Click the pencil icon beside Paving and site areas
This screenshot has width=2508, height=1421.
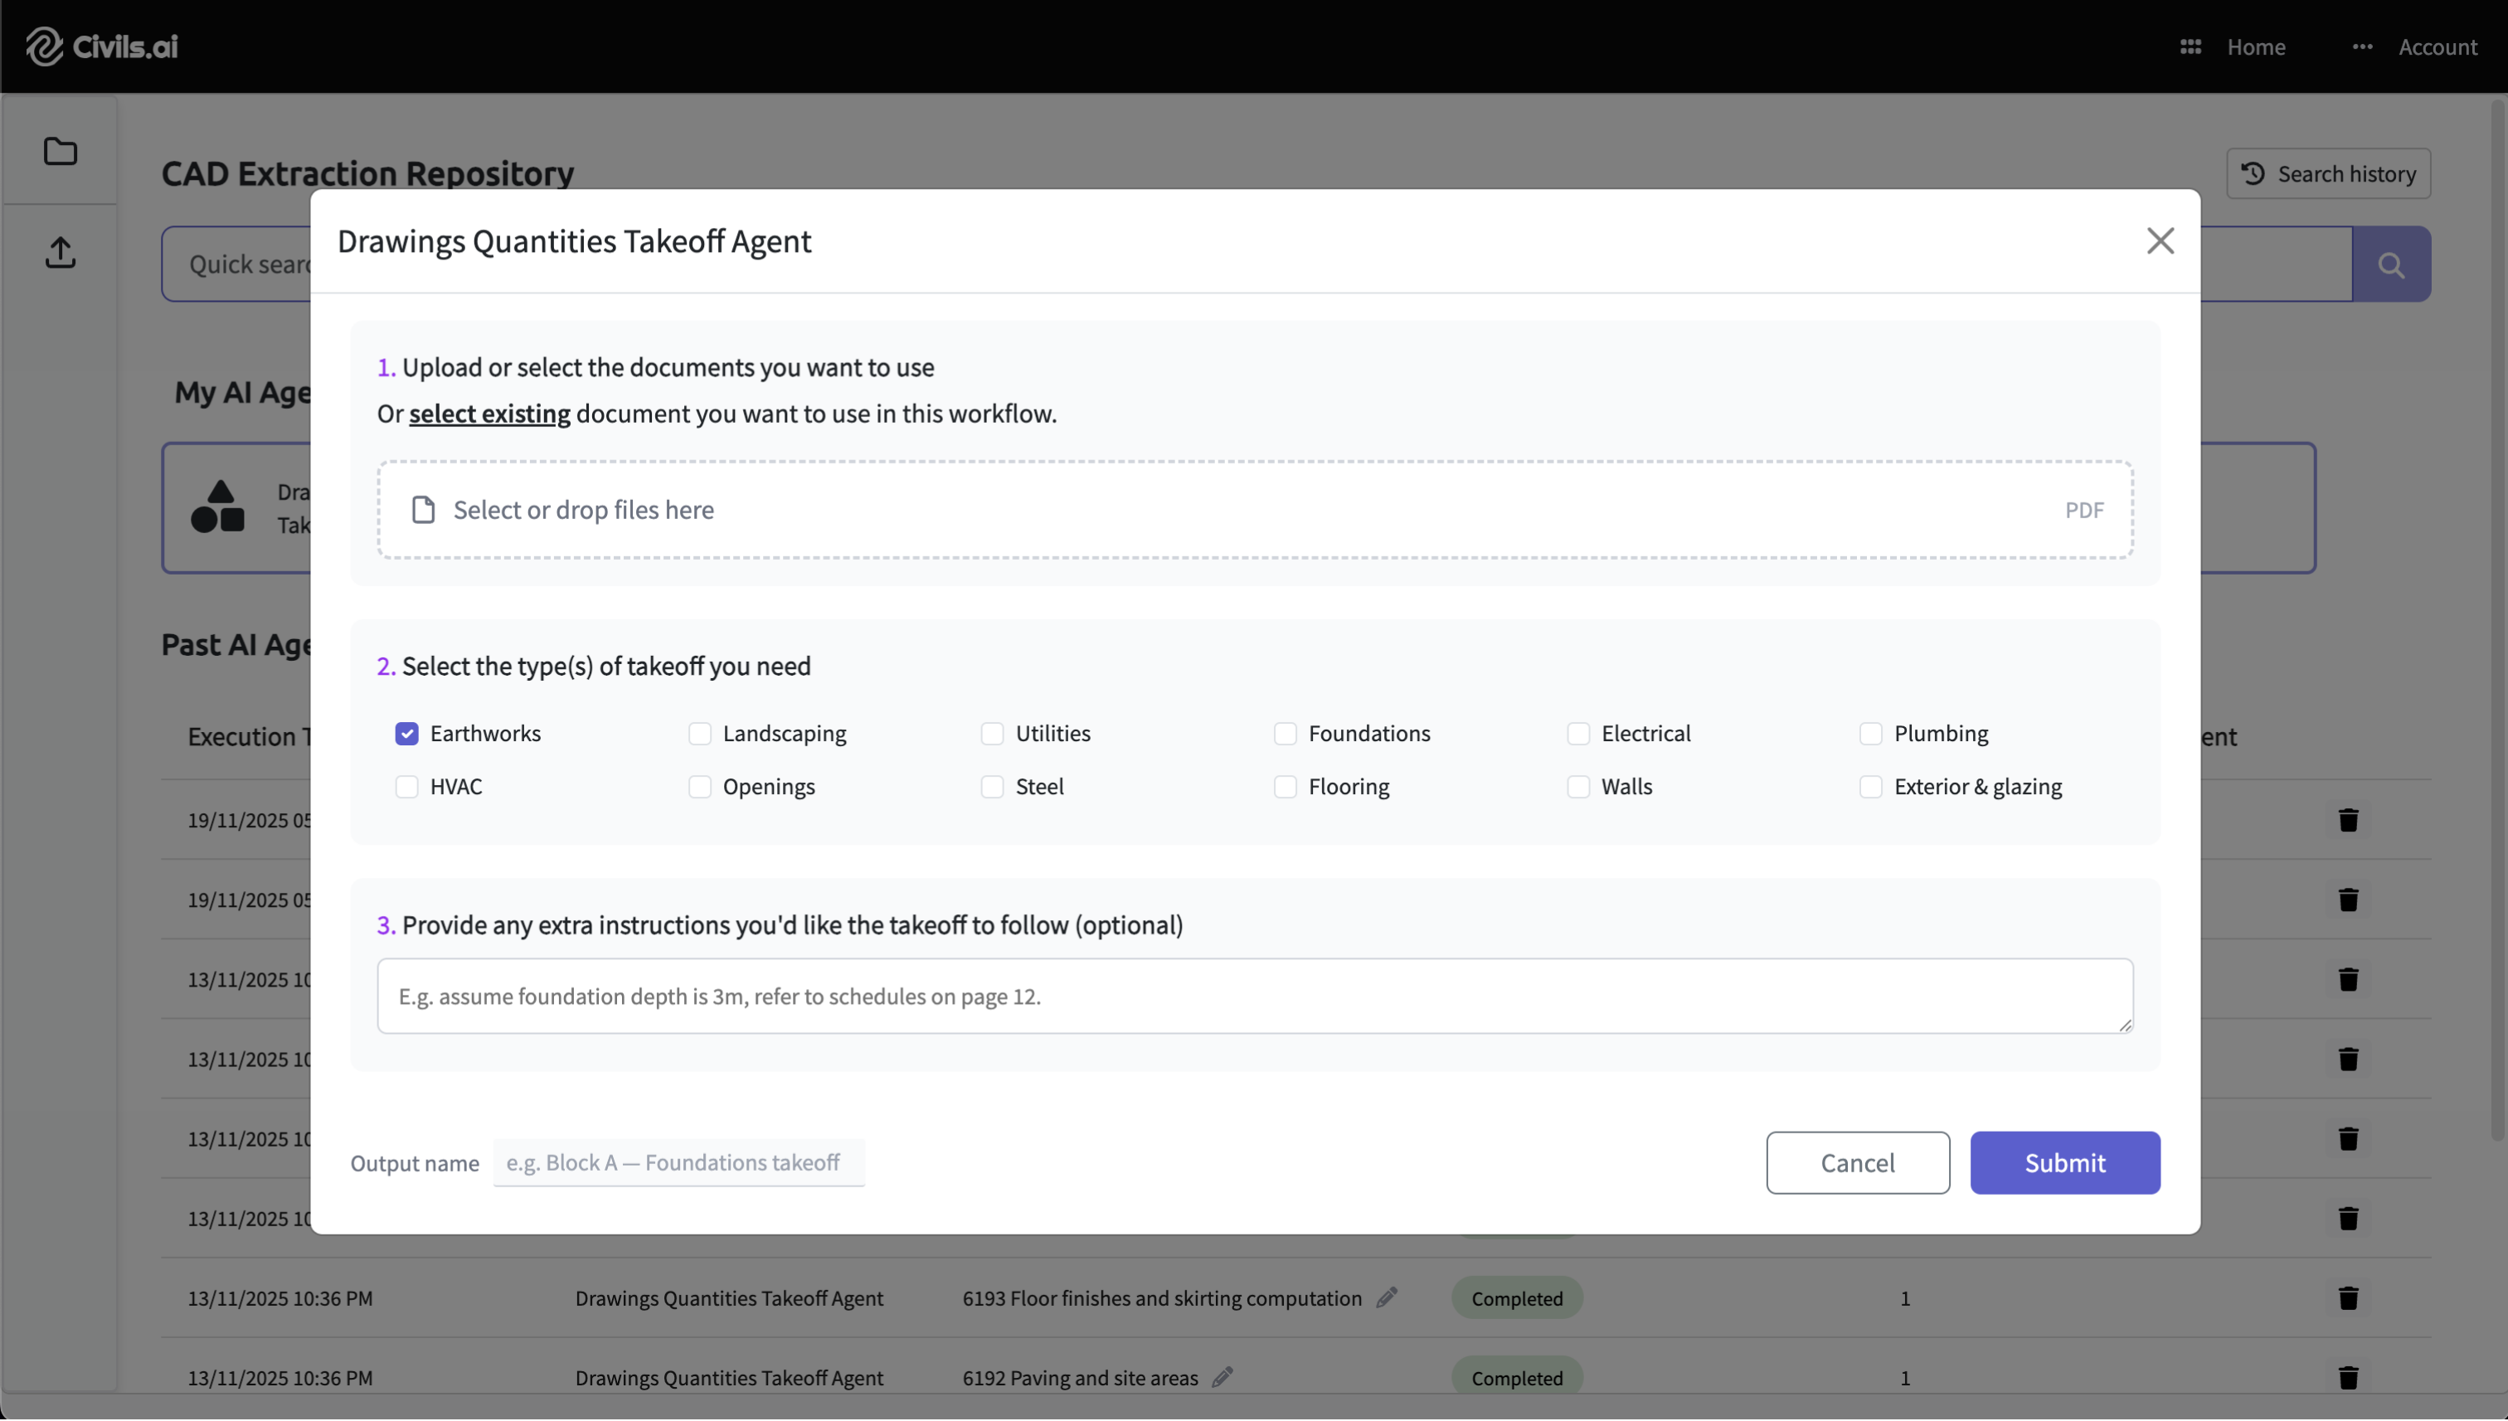pyautogui.click(x=1222, y=1377)
